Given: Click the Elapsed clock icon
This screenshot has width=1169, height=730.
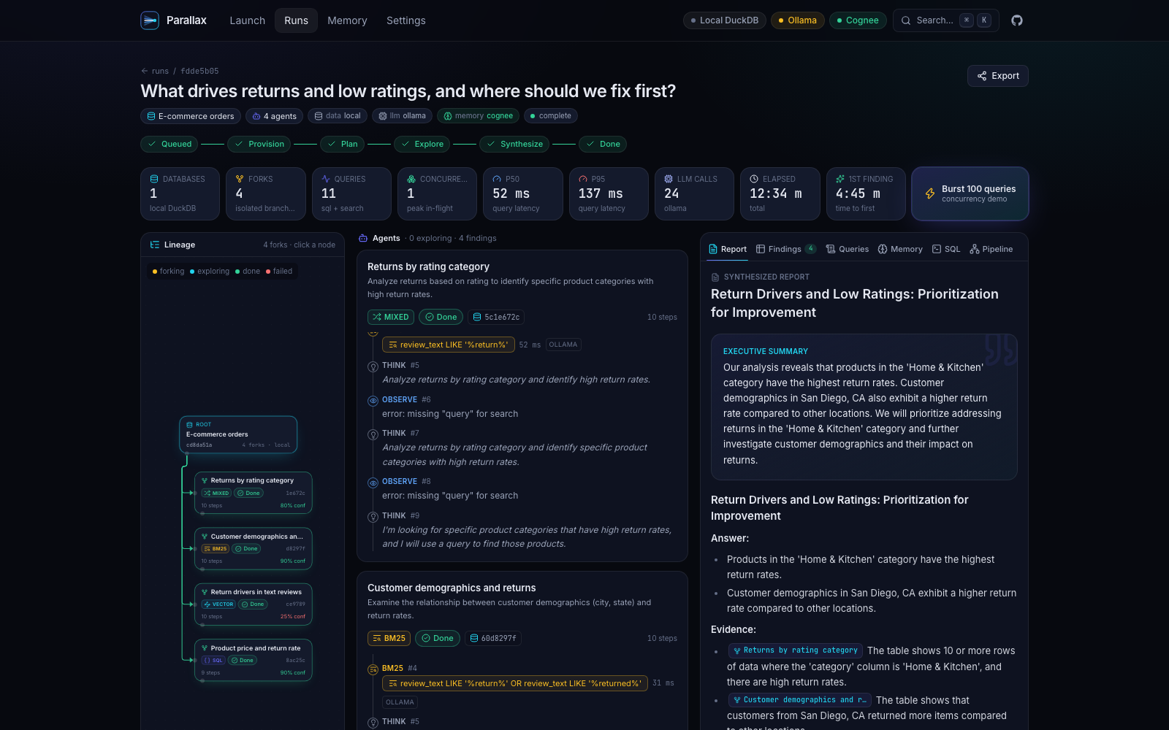Looking at the screenshot, I should (754, 179).
